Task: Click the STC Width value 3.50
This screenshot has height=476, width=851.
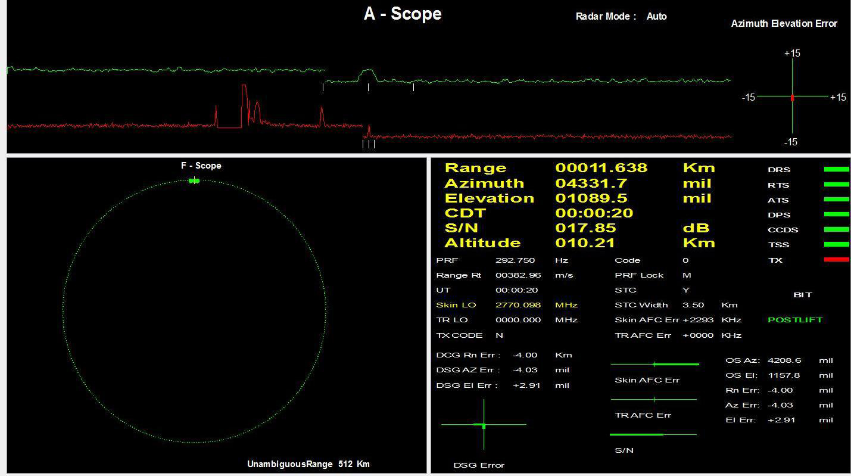Action: [693, 305]
